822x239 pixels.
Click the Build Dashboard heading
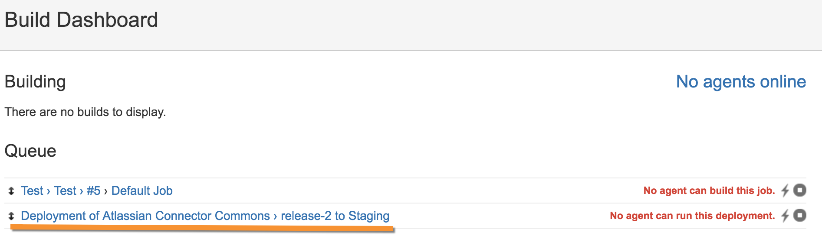tap(81, 20)
